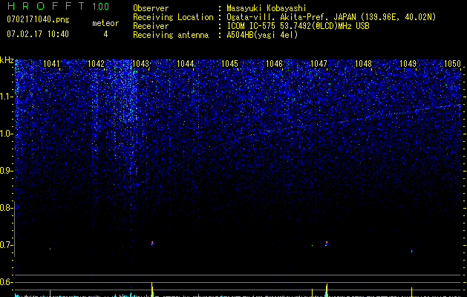
Task: Click the version number 1.0.0
Action: [101, 7]
